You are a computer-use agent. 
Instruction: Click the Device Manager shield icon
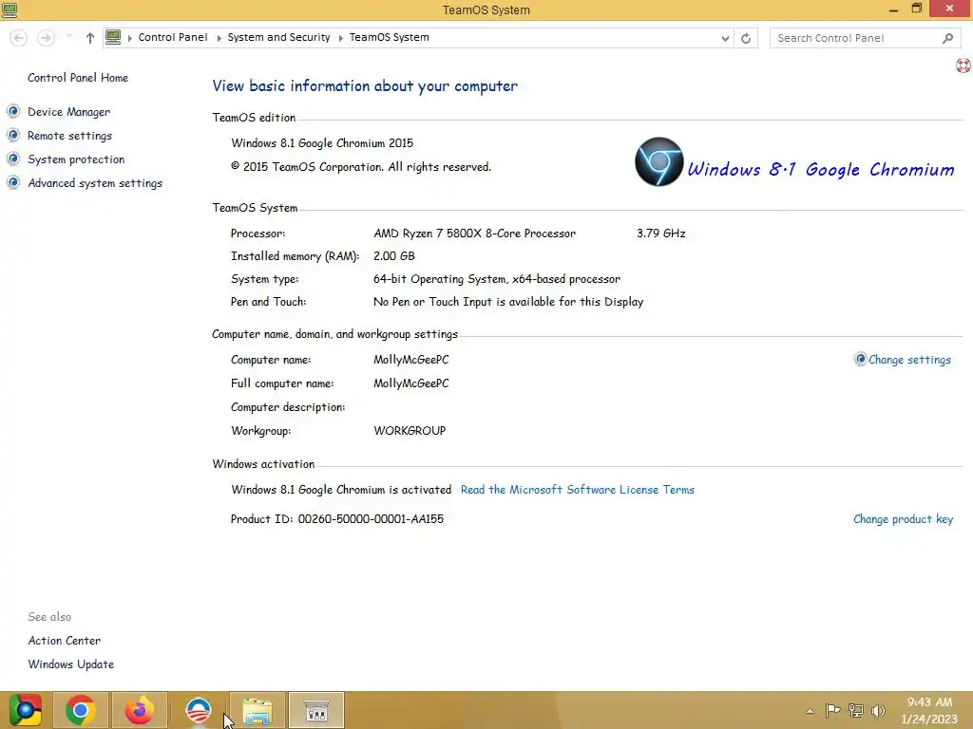13,112
